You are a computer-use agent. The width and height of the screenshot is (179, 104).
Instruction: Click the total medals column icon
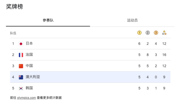(164, 33)
